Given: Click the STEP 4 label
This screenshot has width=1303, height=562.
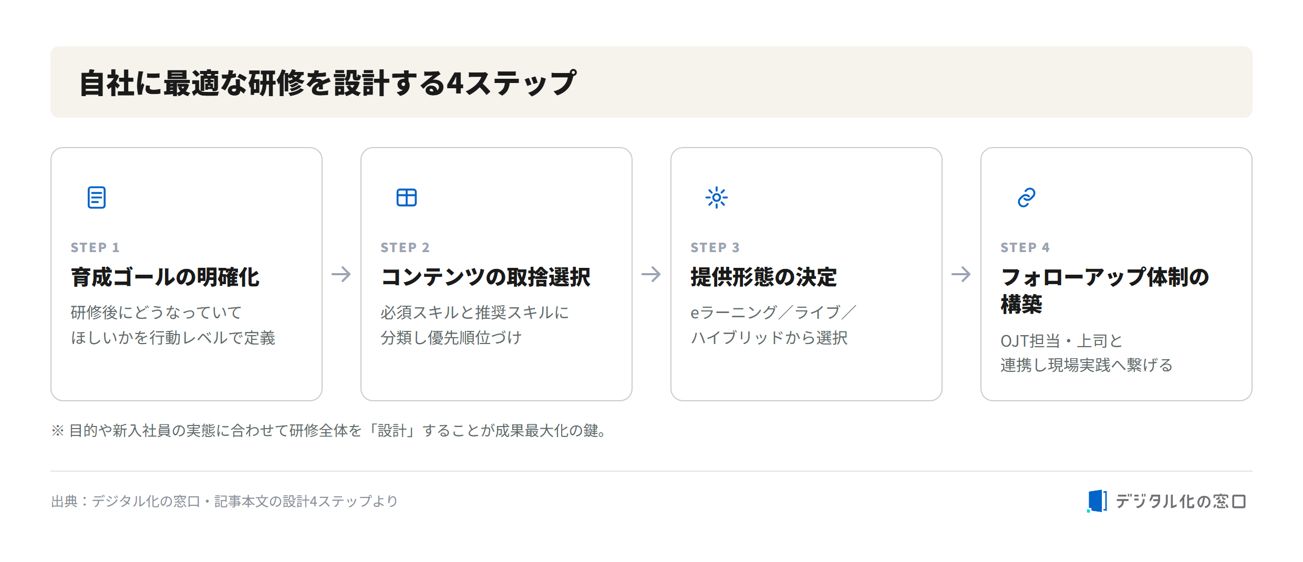Looking at the screenshot, I should [x=1025, y=247].
